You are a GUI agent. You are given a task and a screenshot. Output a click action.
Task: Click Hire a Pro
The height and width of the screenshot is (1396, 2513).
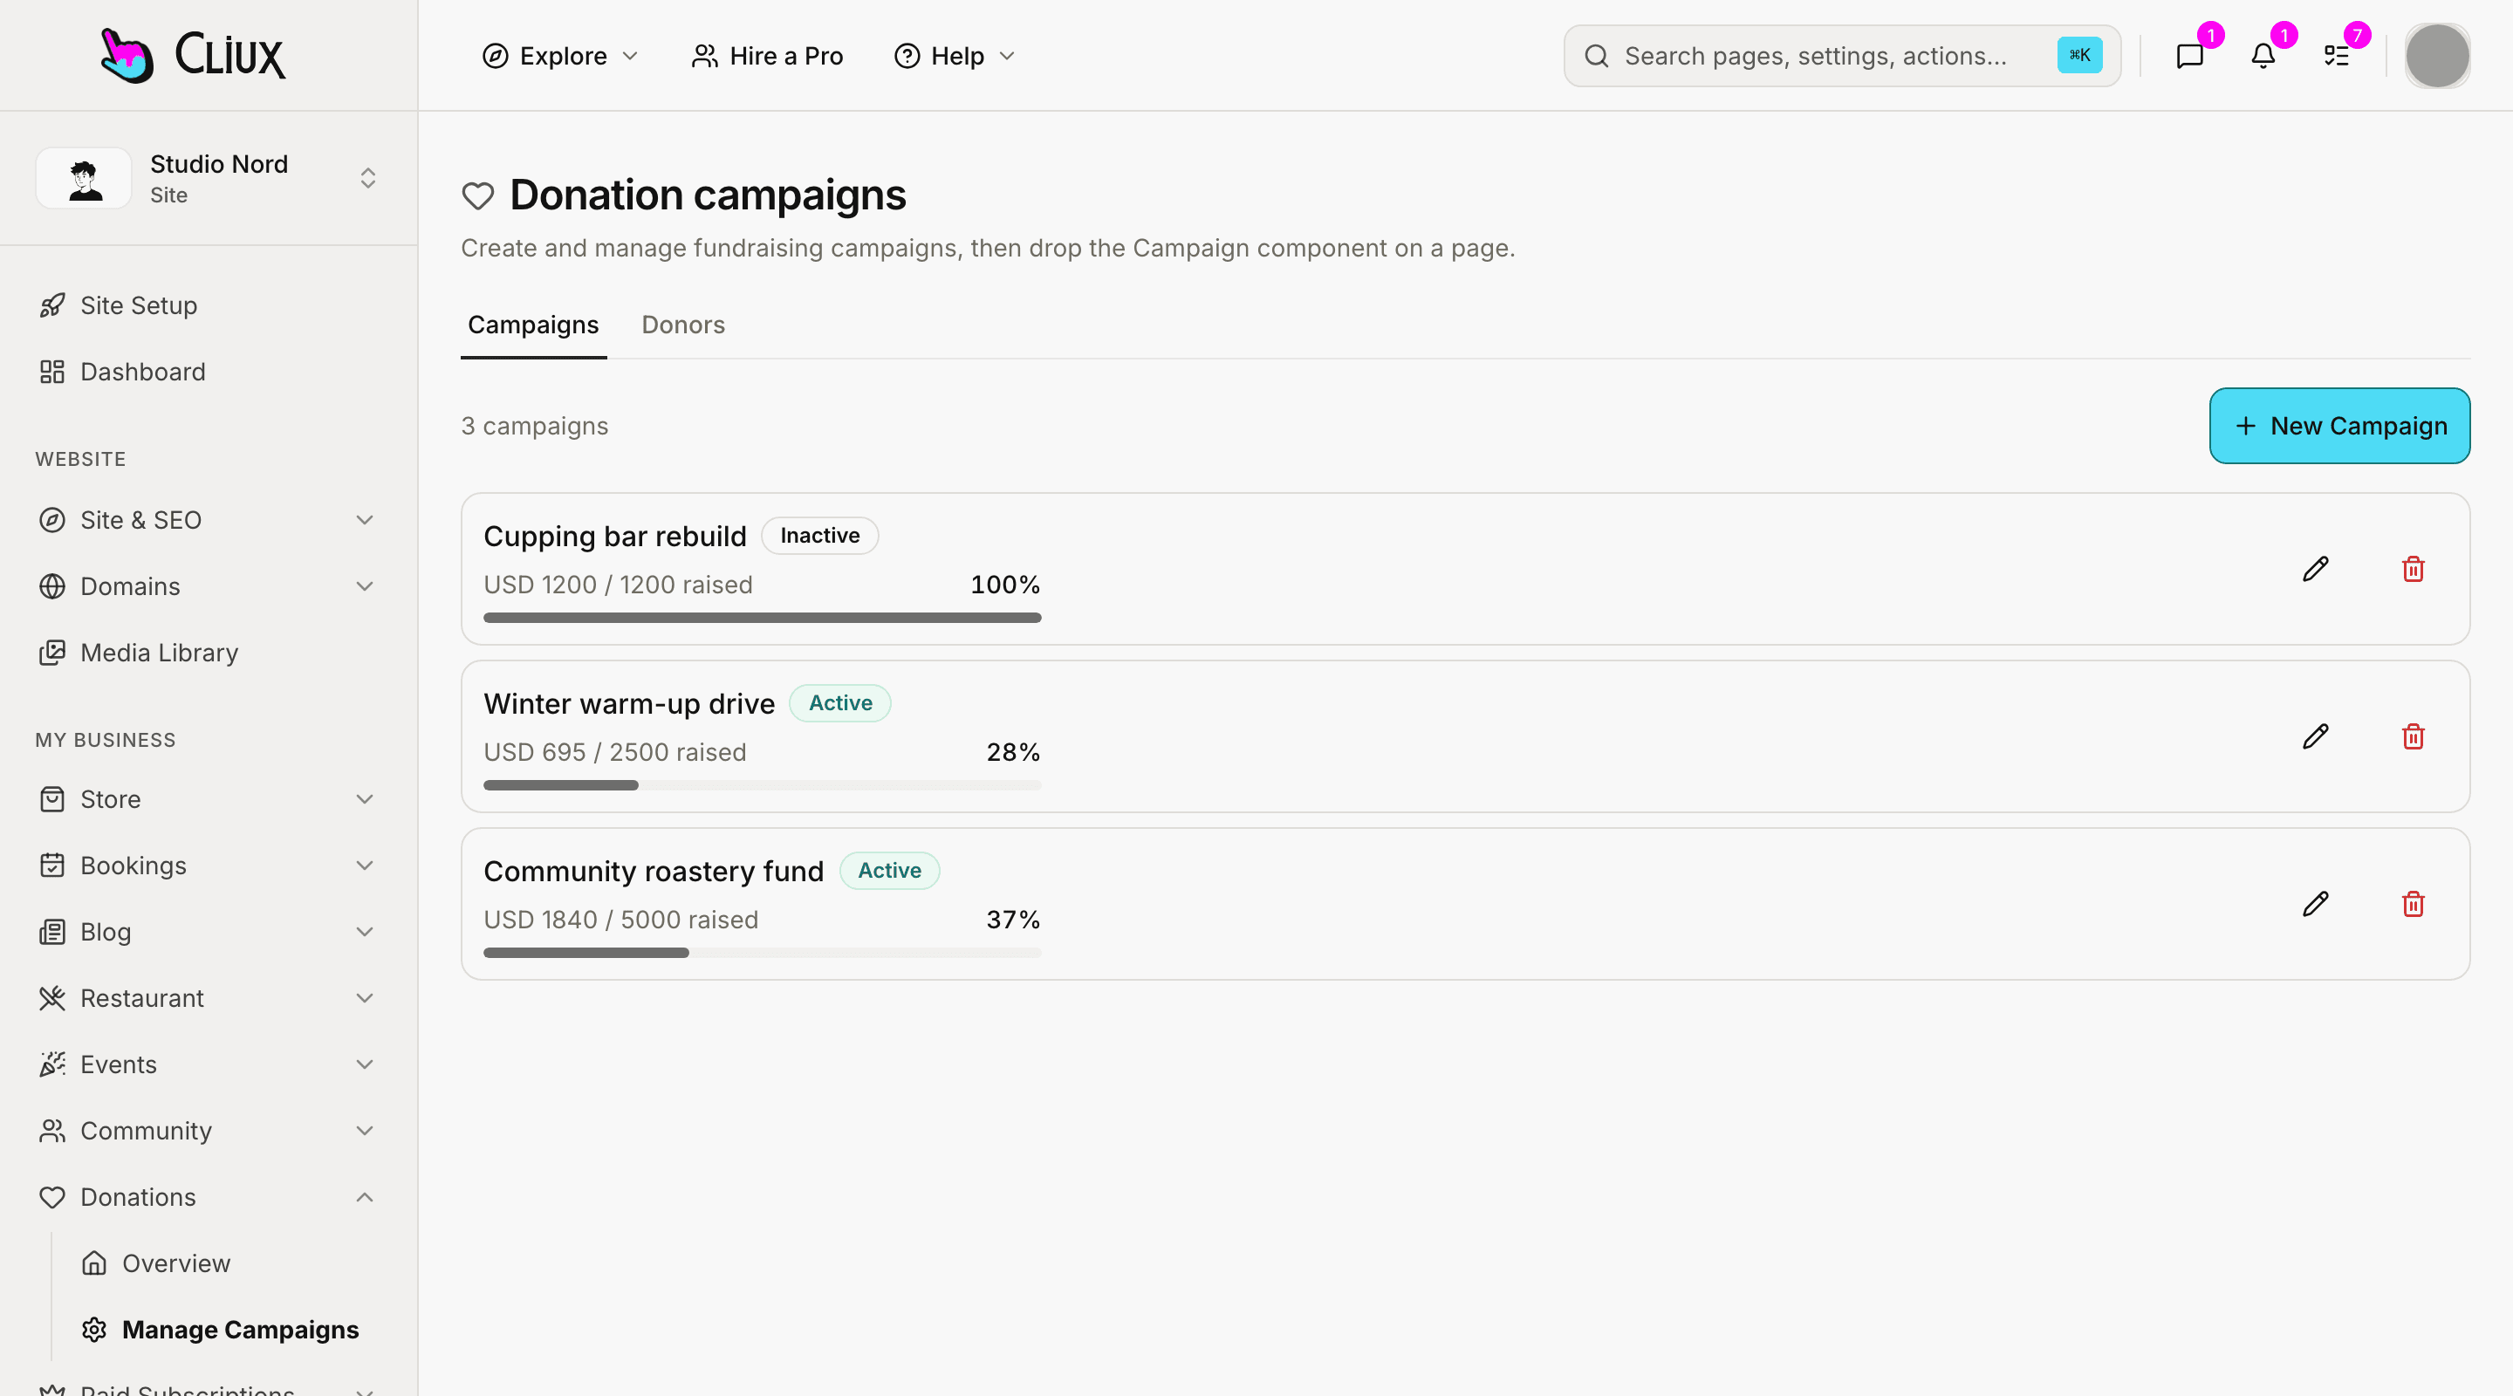coord(767,56)
